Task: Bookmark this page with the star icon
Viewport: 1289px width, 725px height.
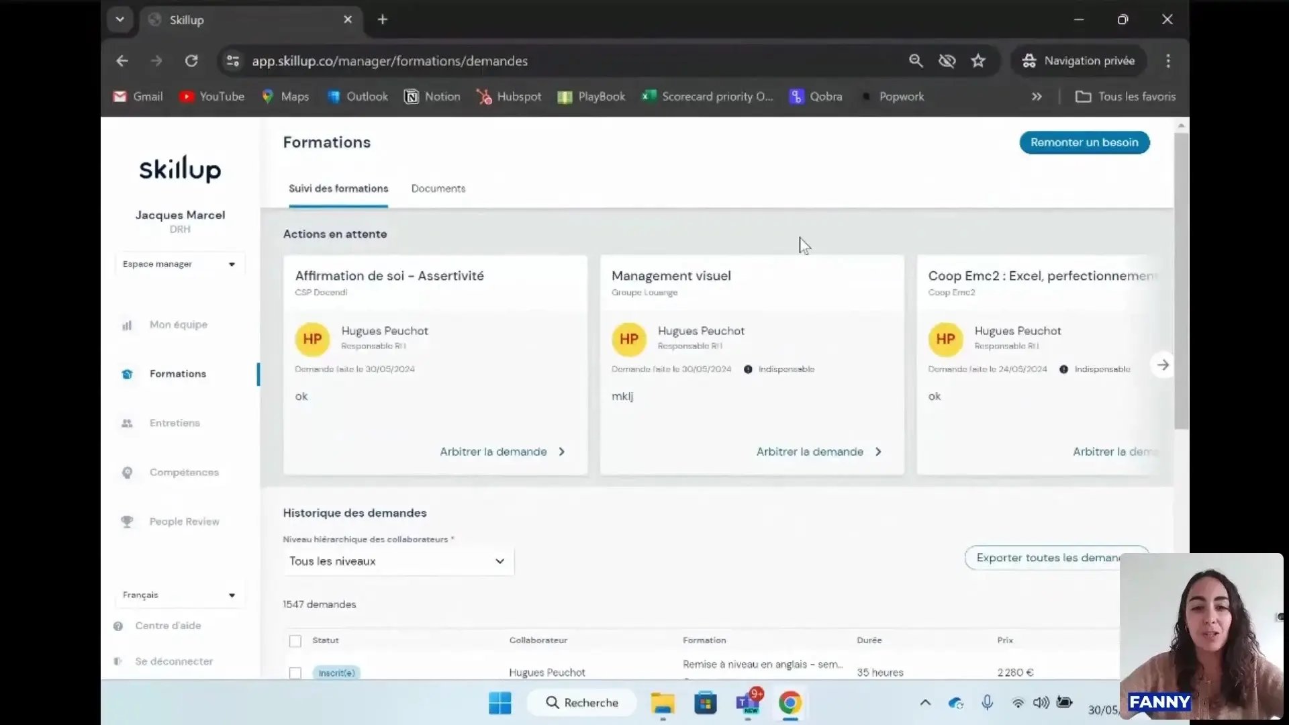Action: coord(978,61)
